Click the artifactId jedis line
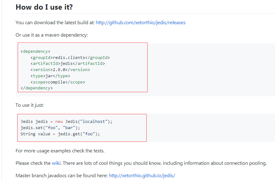 [x=68, y=64]
